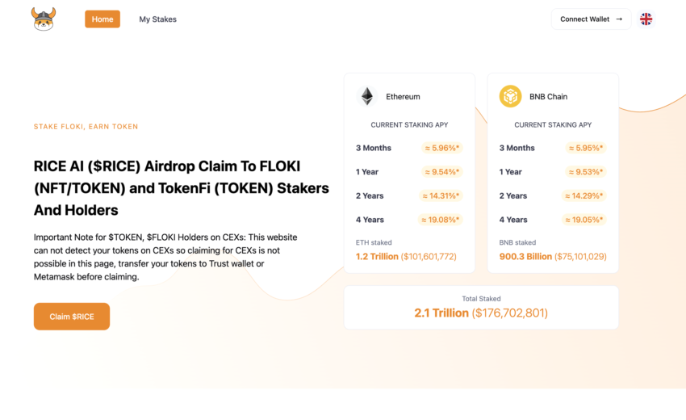Click the Ethereum diamond icon
Image resolution: width=686 pixels, height=420 pixels.
coord(367,96)
